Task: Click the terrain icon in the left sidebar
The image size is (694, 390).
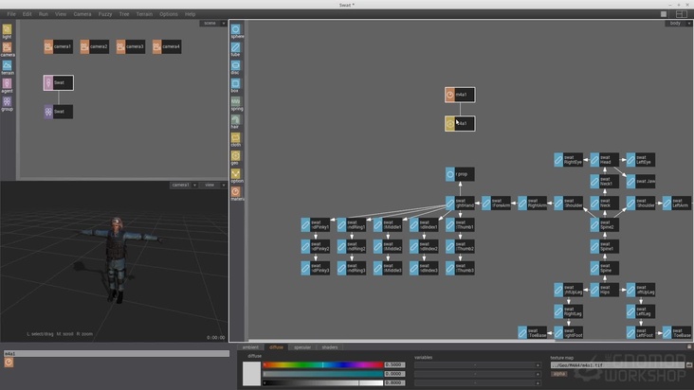Action: [7, 65]
